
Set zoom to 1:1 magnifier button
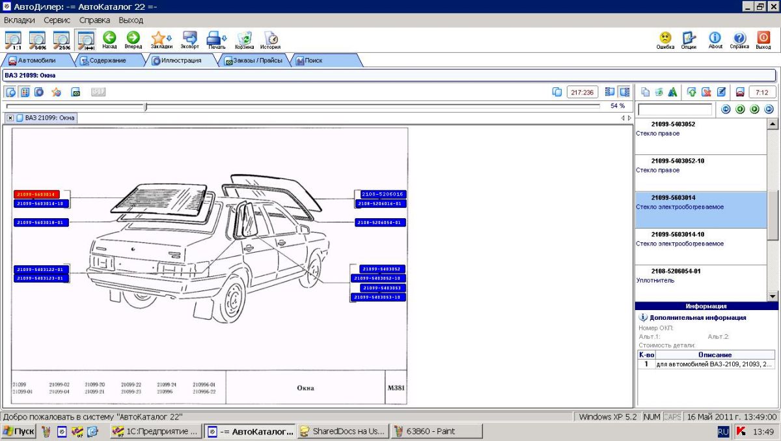13,40
